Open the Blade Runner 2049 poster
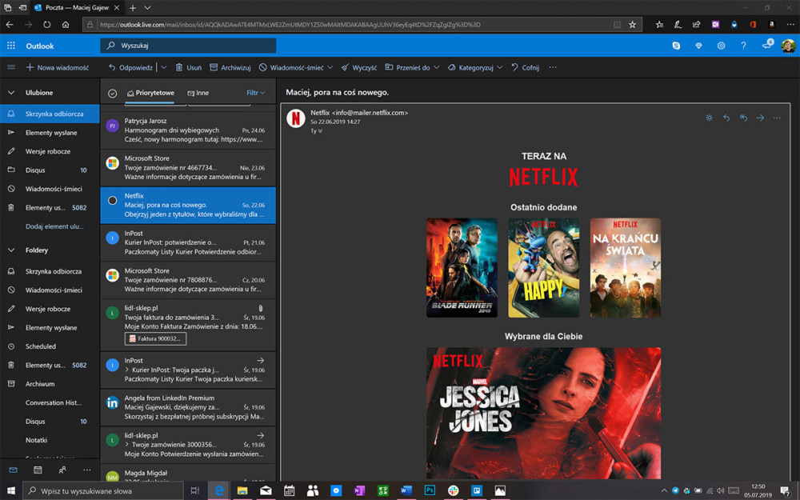Viewport: 800px width, 500px height. point(462,268)
